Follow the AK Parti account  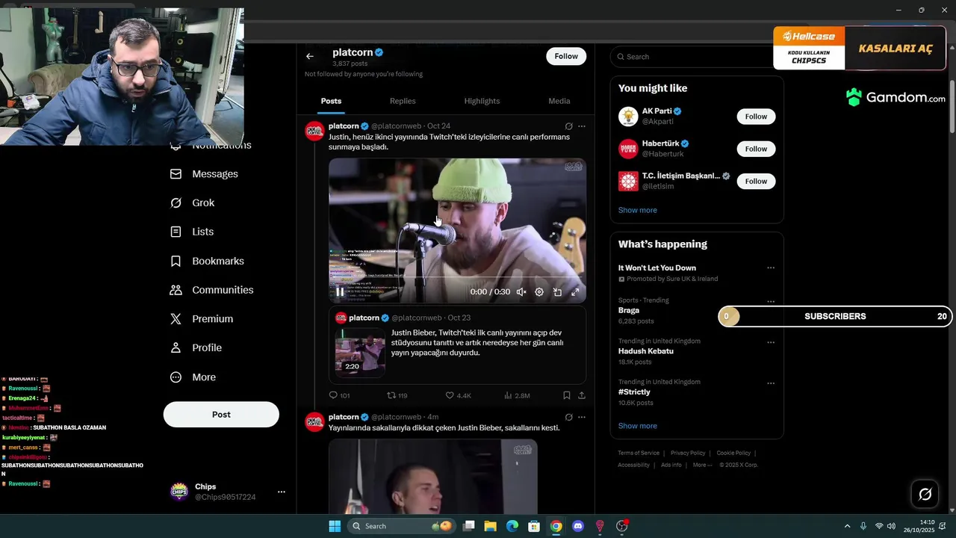(x=756, y=117)
